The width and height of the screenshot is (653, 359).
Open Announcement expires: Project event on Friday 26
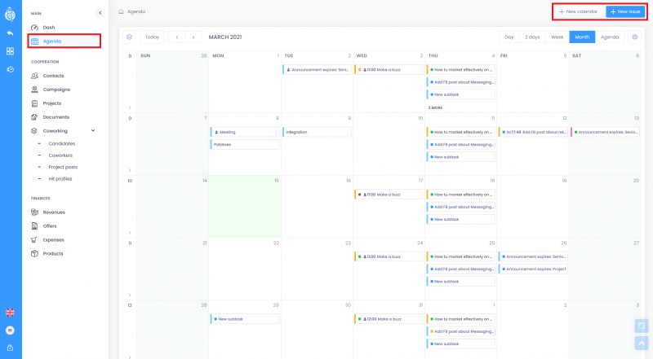coord(533,269)
